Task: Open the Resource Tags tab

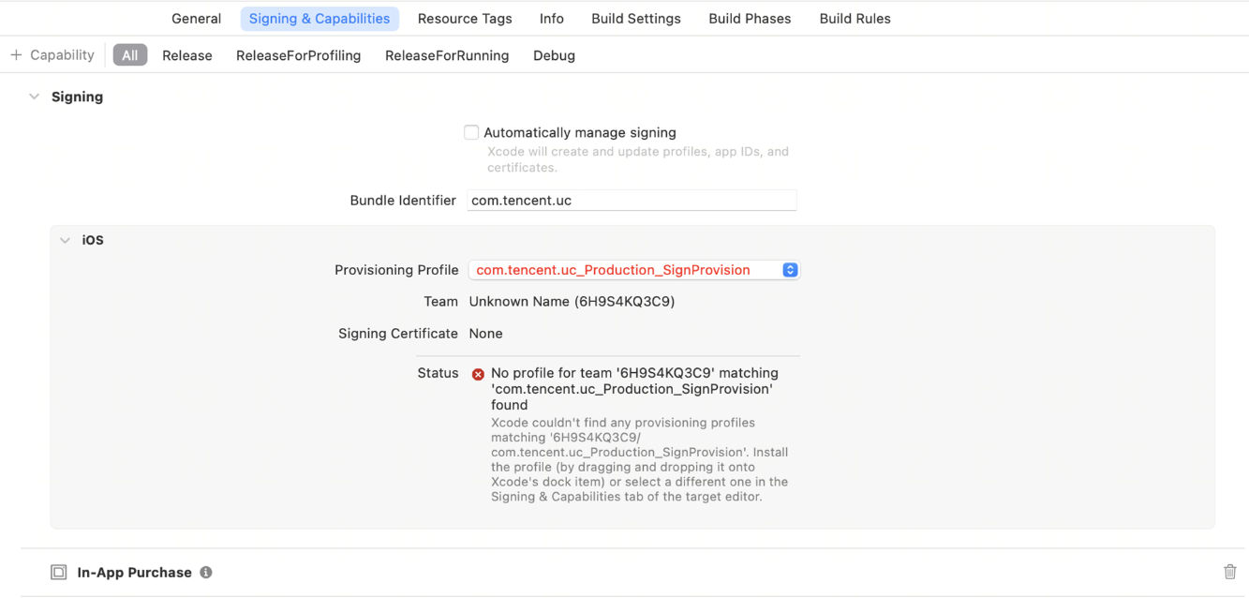Action: [x=465, y=18]
